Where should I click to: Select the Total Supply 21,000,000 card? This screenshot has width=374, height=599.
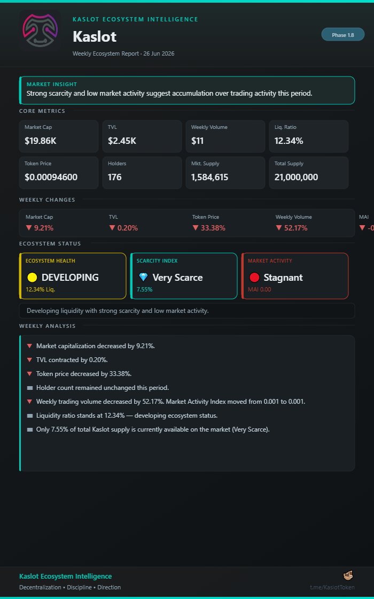pos(309,173)
